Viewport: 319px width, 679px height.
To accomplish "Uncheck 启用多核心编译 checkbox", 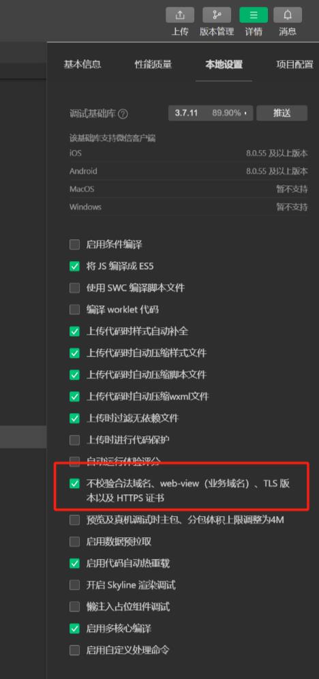I will point(75,629).
